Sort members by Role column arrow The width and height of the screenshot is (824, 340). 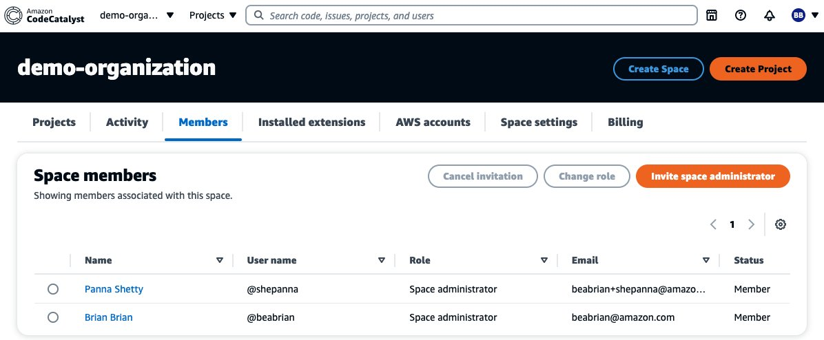coord(544,260)
